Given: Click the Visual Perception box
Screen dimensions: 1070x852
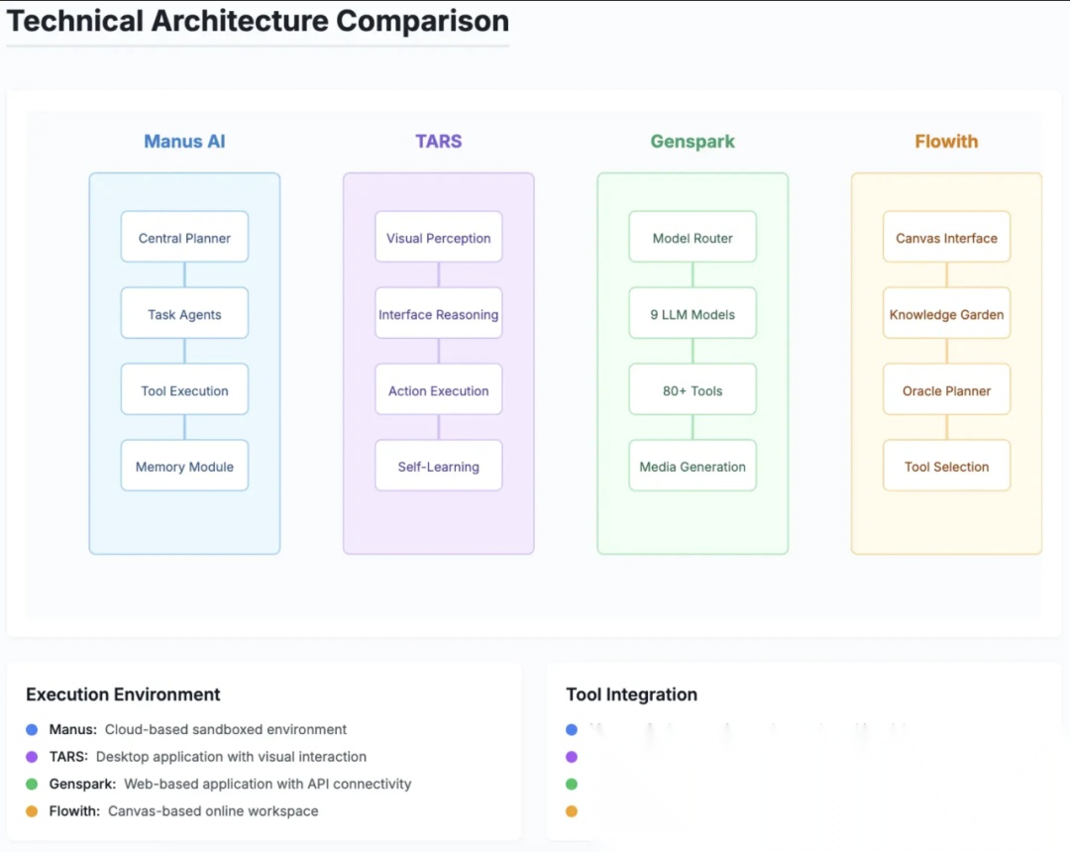Looking at the screenshot, I should coord(439,238).
